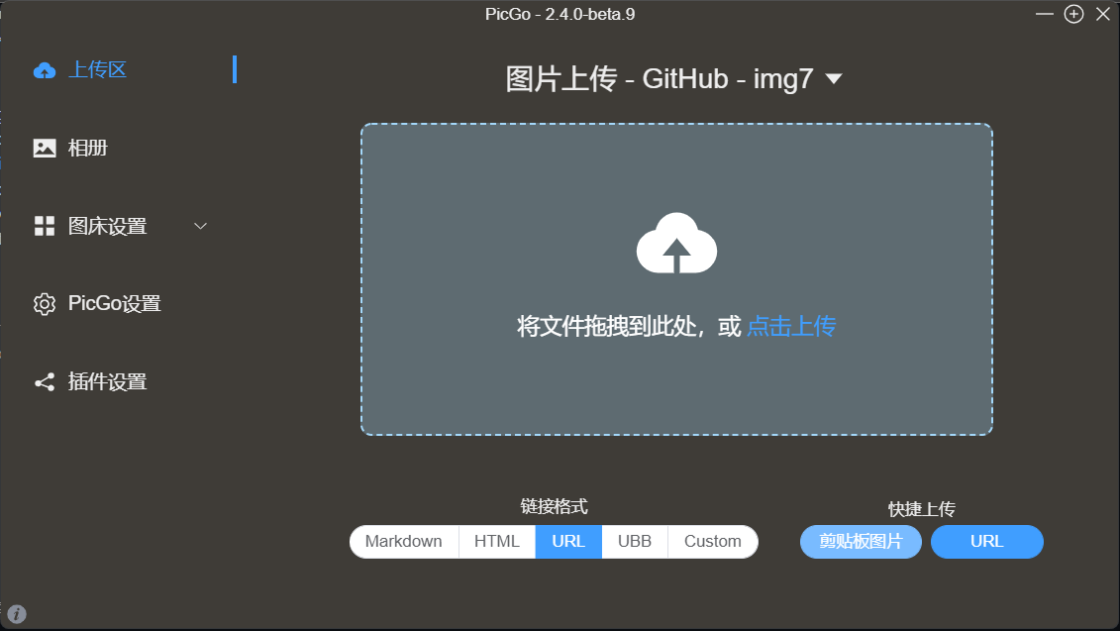Click the PicGo设置 gear icon

45,304
